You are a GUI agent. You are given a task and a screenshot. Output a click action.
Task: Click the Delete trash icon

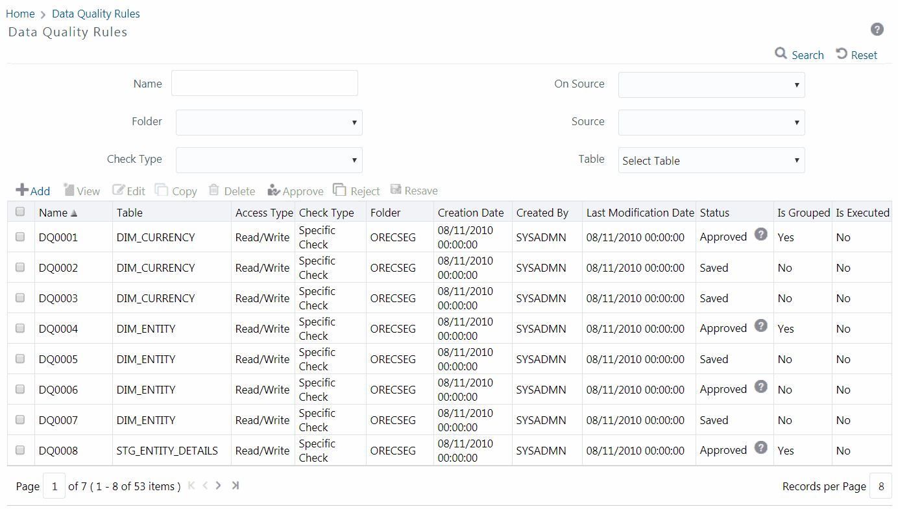[213, 190]
